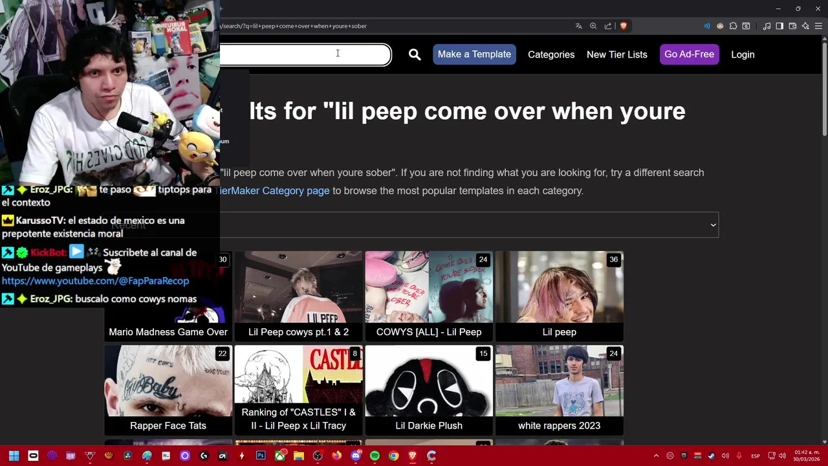Viewport: 828px width, 466px height.
Task: Open Google Chrome from the taskbar
Action: pyautogui.click(x=393, y=456)
